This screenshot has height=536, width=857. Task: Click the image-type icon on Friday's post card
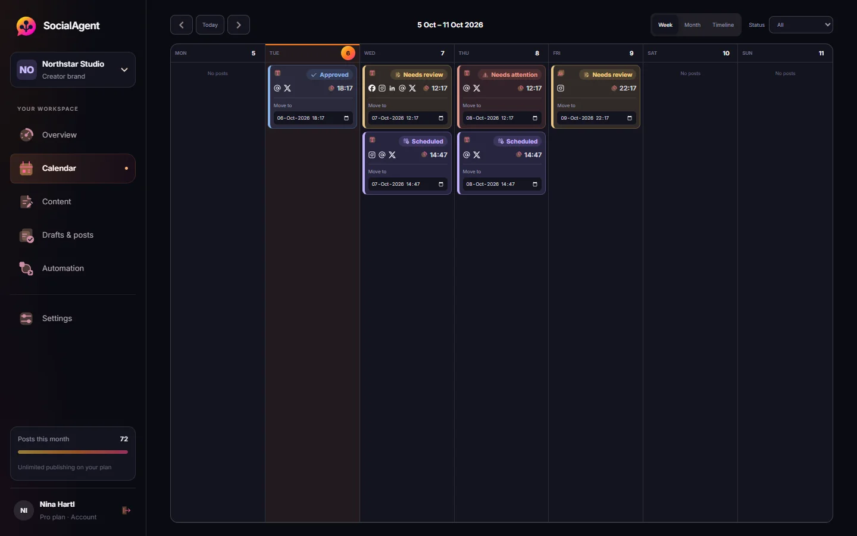click(x=561, y=74)
